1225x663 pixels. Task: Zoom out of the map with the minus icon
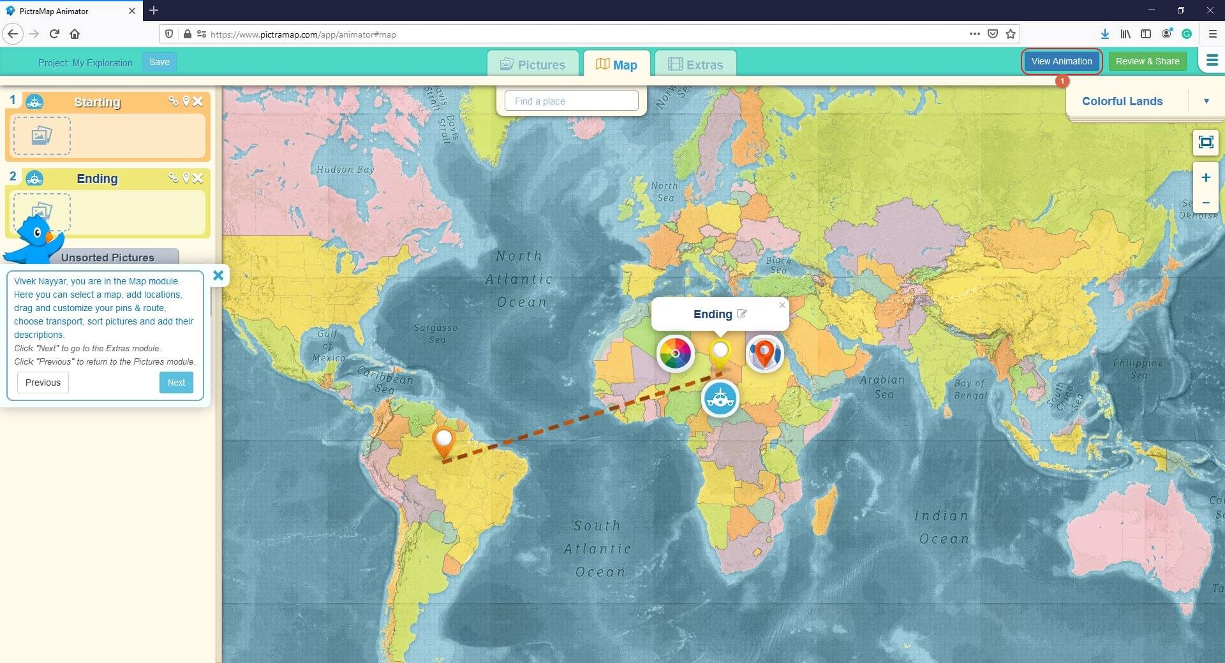pos(1206,203)
